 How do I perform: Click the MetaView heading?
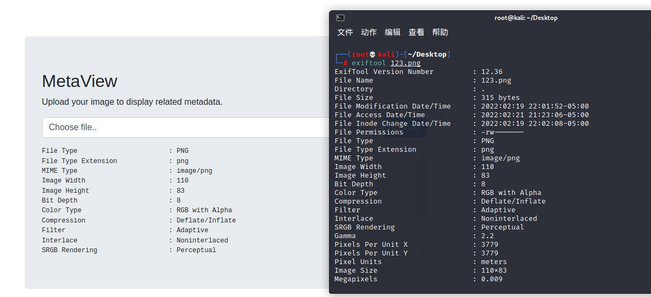click(x=80, y=81)
